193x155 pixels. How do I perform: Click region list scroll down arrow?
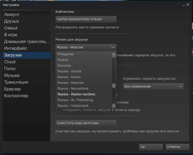(x=114, y=106)
